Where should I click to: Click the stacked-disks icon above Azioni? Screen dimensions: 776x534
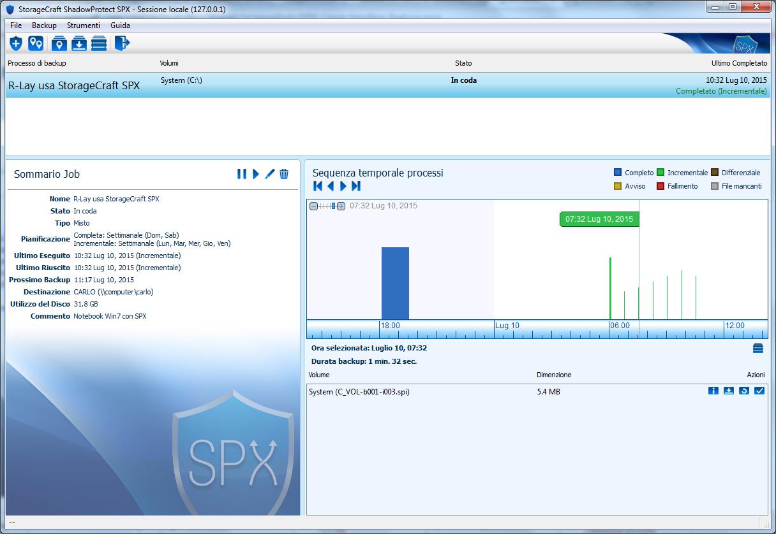click(758, 348)
